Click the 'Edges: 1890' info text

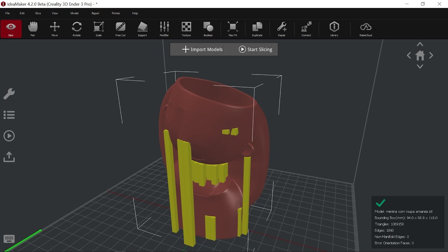tap(384, 230)
